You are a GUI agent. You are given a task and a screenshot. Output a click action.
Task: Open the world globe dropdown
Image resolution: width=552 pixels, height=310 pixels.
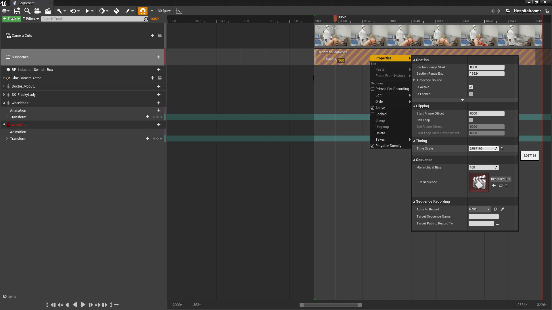tap(6, 11)
